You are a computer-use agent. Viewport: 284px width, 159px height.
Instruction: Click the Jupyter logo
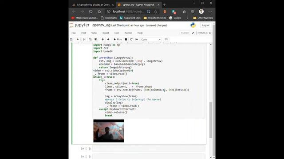pos(80,25)
